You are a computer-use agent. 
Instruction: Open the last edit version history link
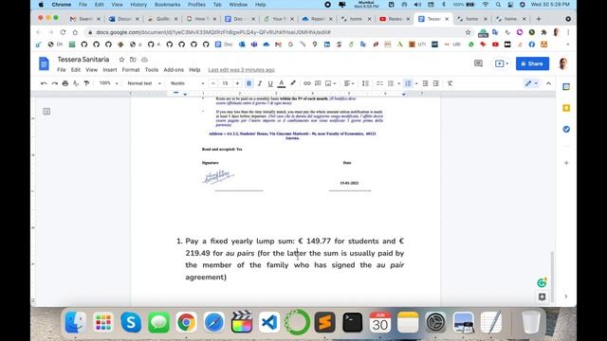[x=241, y=70]
